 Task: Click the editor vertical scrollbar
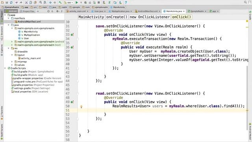247,97
